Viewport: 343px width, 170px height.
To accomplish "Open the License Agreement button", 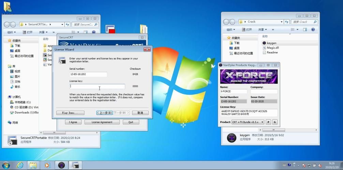I will [102, 122].
